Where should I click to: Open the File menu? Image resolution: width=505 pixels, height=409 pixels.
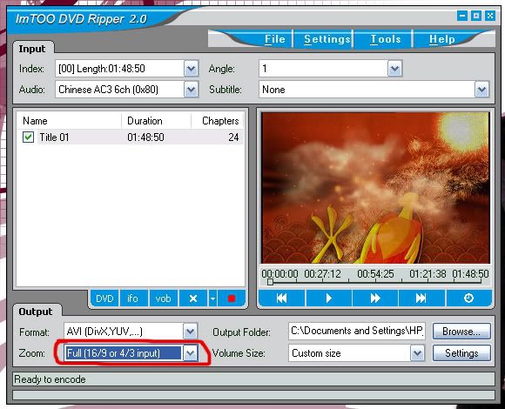[x=275, y=39]
